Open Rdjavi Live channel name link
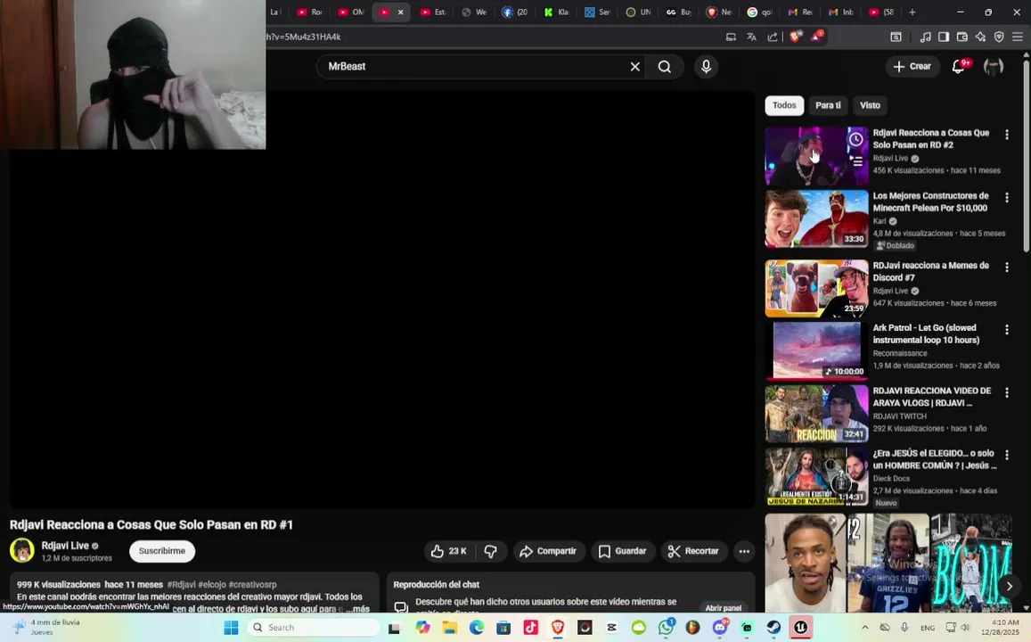1031x642 pixels. tap(65, 546)
